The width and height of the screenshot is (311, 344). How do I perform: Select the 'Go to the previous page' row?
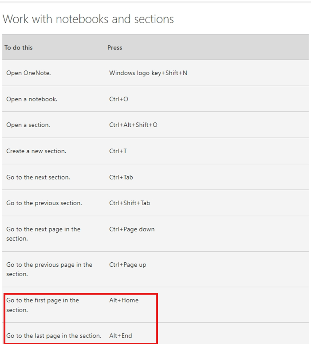pyautogui.click(x=49, y=269)
